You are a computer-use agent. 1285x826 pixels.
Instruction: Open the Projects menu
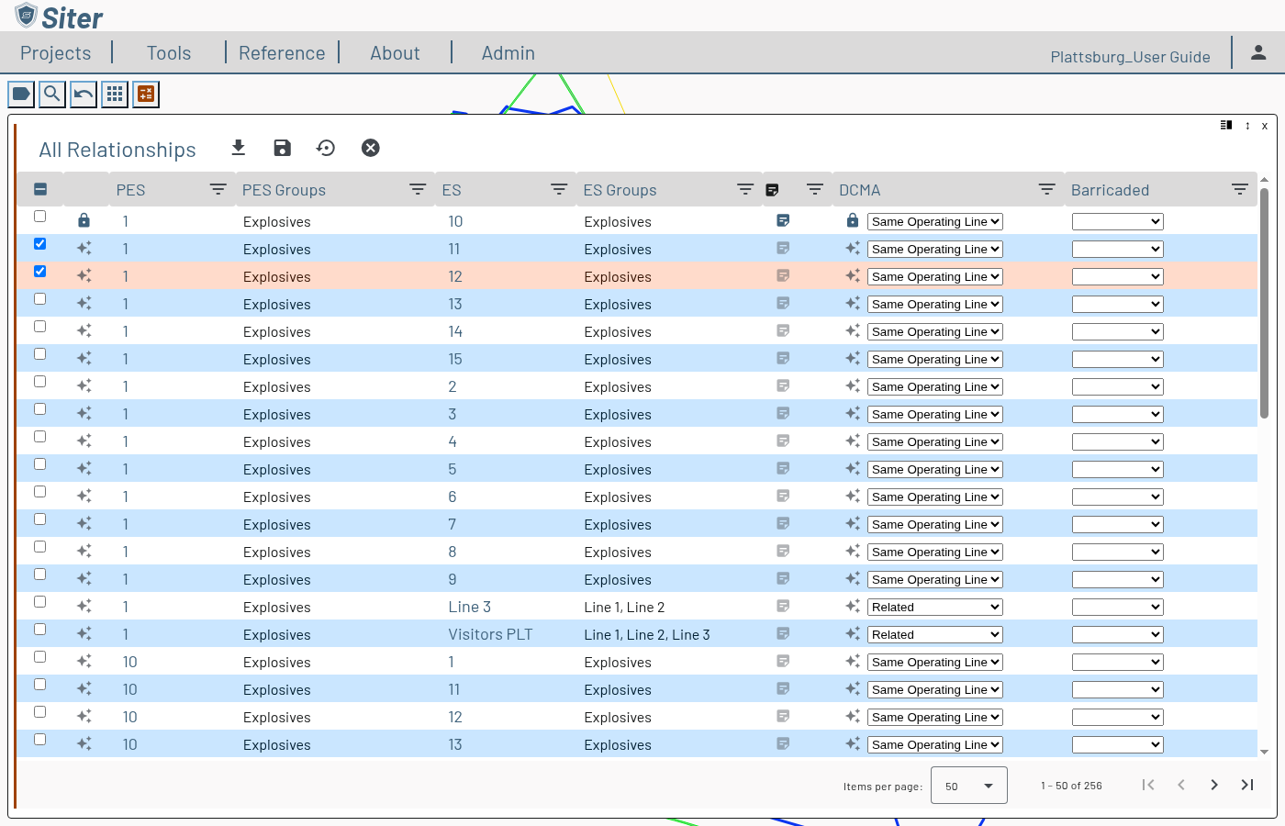pos(56,53)
